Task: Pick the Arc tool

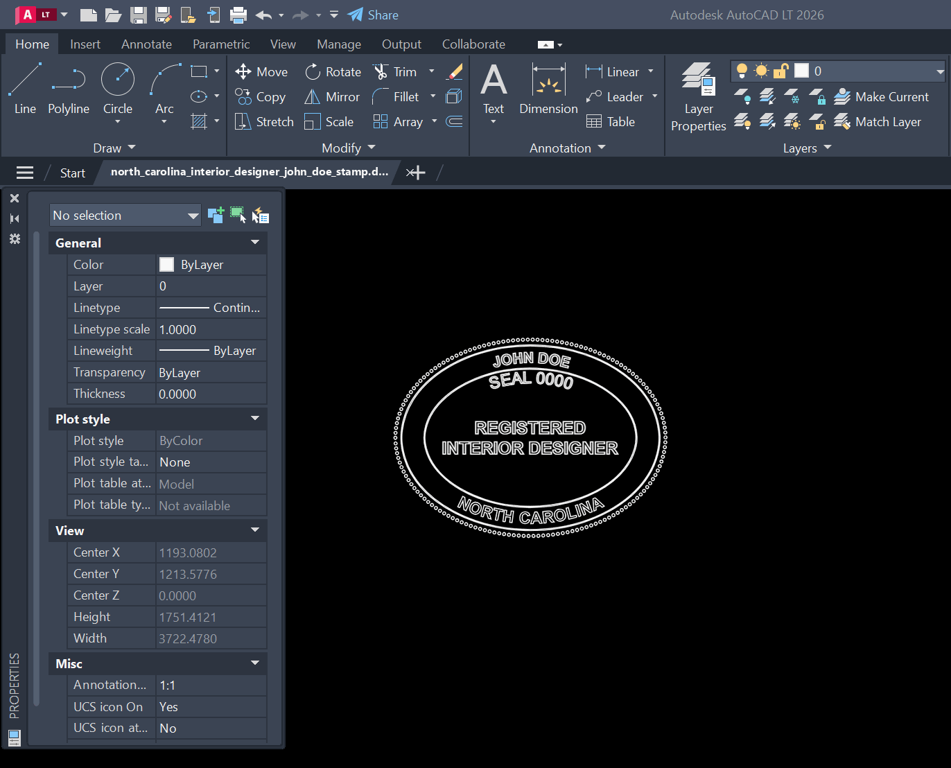Action: (165, 88)
